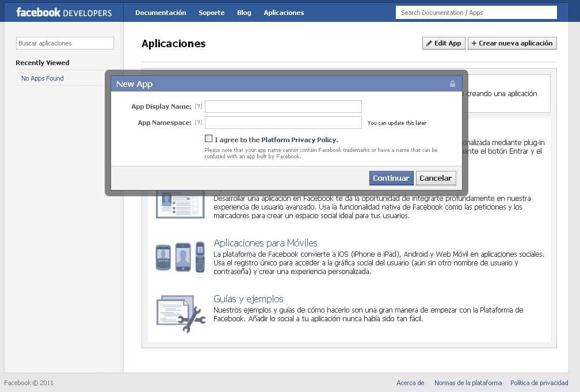The height and width of the screenshot is (392, 580).
Task: Check the I agree to the Platform Privacy Policy checkbox
Action: point(209,139)
